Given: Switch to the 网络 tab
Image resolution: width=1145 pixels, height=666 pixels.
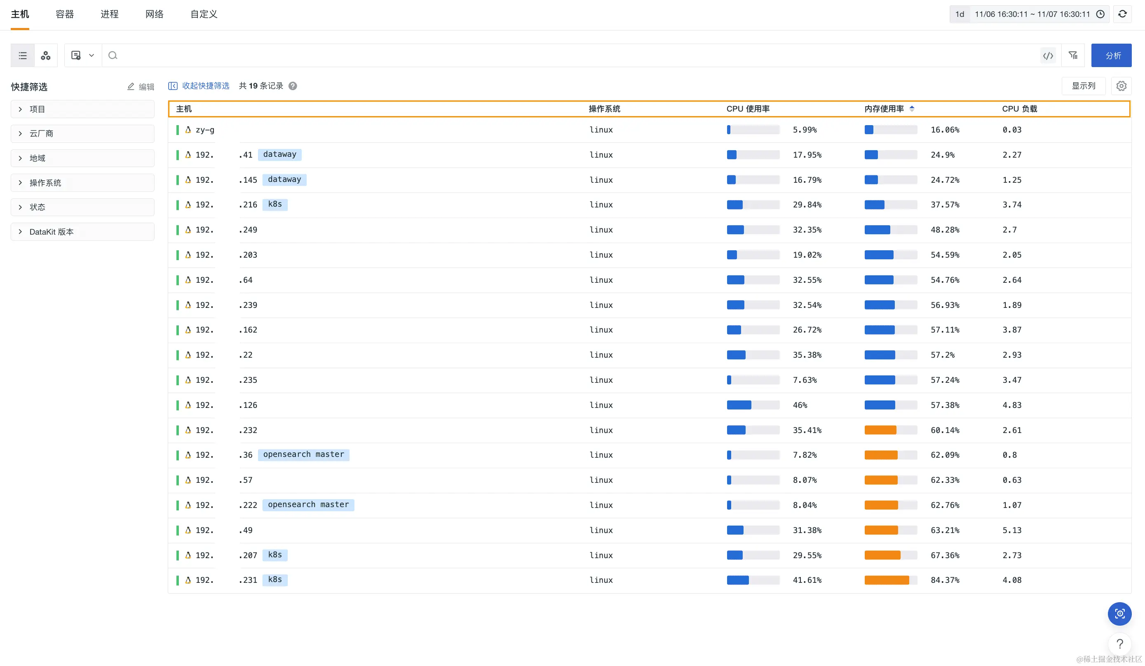Looking at the screenshot, I should click(x=155, y=14).
